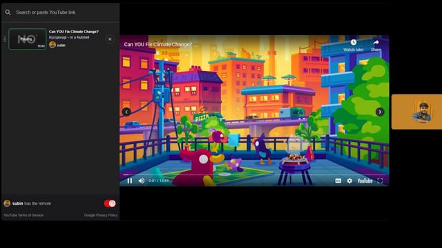Open the Can YOU Fix Climate Change thumbnail
Viewport: 442px width, 248px height.
tap(28, 39)
